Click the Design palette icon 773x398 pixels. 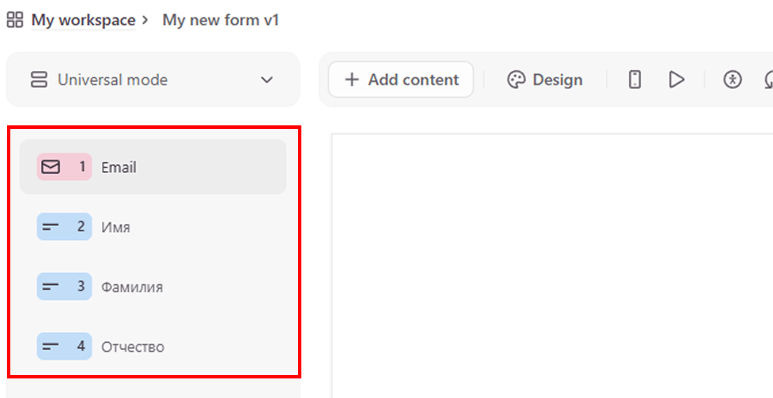(516, 80)
